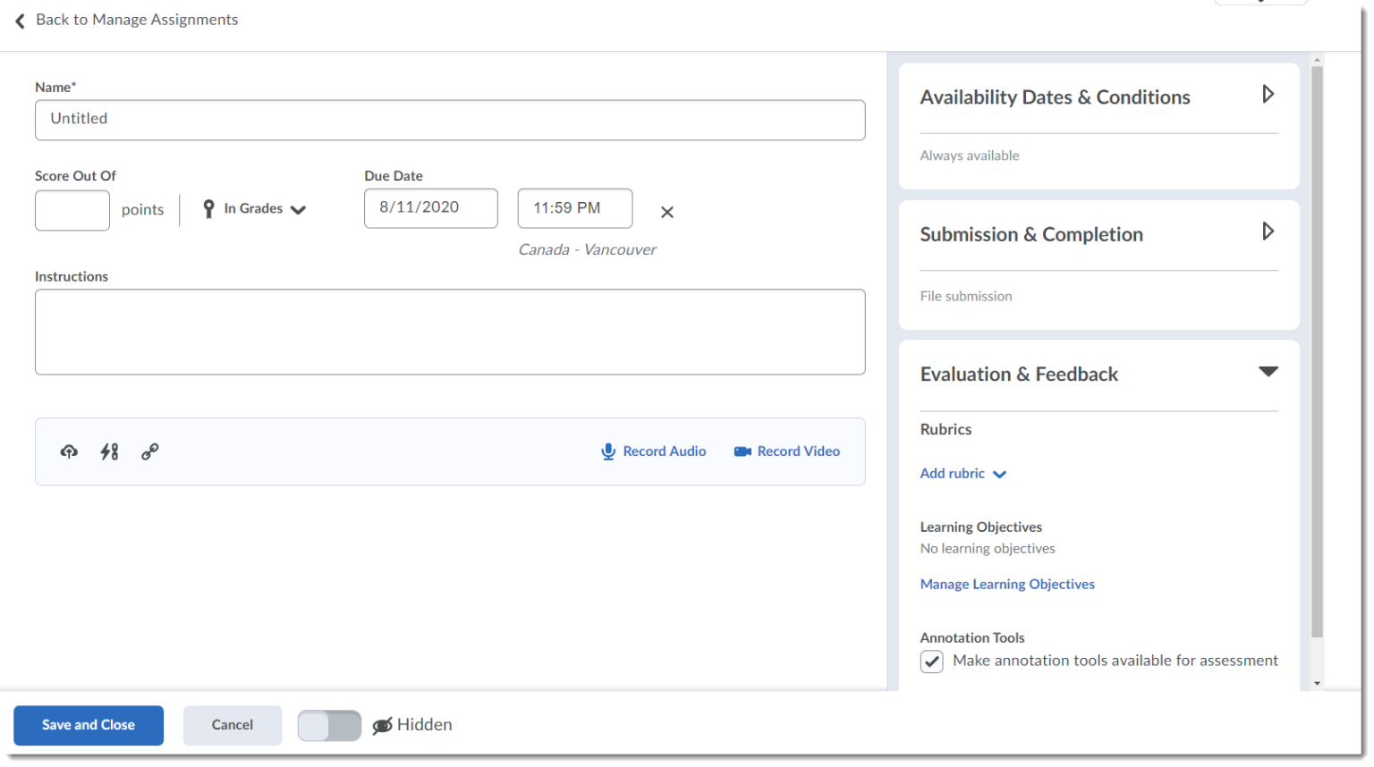
Task: Collapse the Evaluation & Feedback panel
Action: pyautogui.click(x=1268, y=372)
